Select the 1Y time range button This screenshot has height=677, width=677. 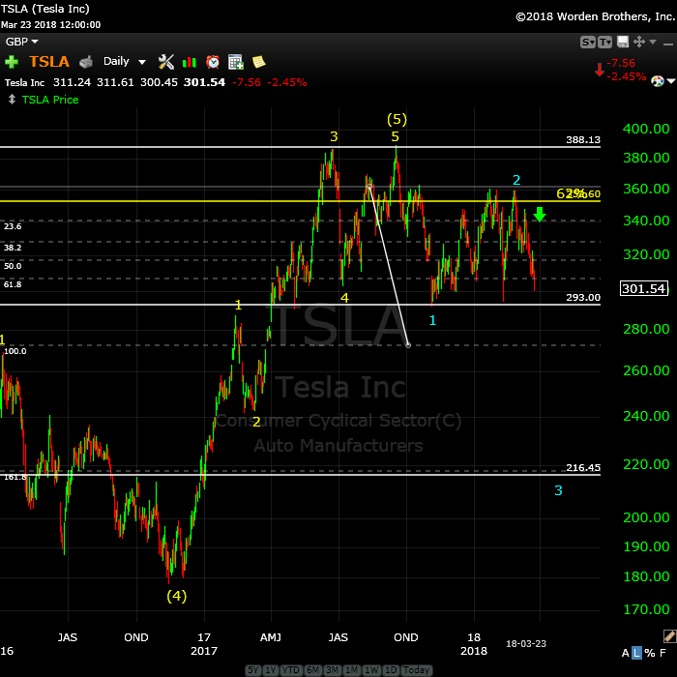pyautogui.click(x=270, y=670)
